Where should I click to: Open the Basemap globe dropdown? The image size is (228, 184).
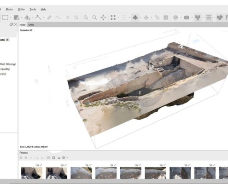pos(181,17)
